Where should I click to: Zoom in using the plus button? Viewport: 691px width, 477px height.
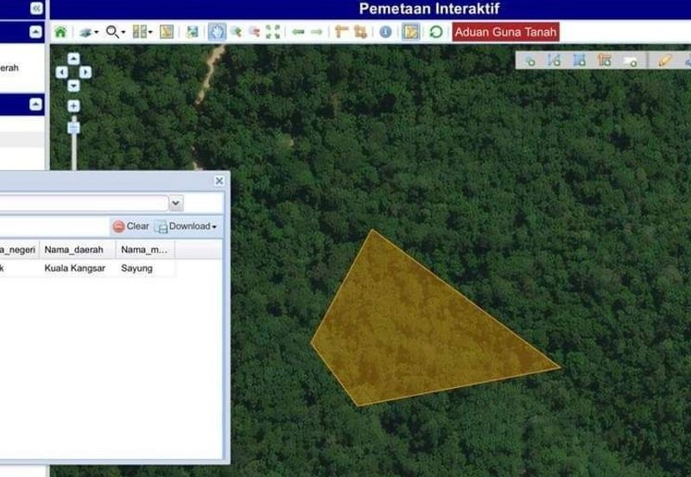pos(73,106)
